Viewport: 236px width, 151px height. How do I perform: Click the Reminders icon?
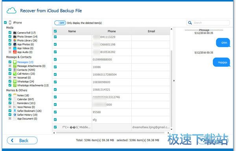(15, 103)
